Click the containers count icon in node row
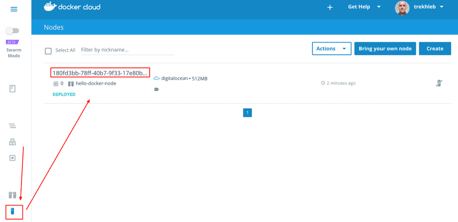 pyautogui.click(x=56, y=84)
